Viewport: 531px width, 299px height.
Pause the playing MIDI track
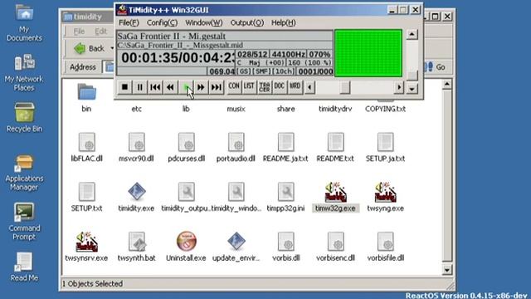tap(140, 87)
